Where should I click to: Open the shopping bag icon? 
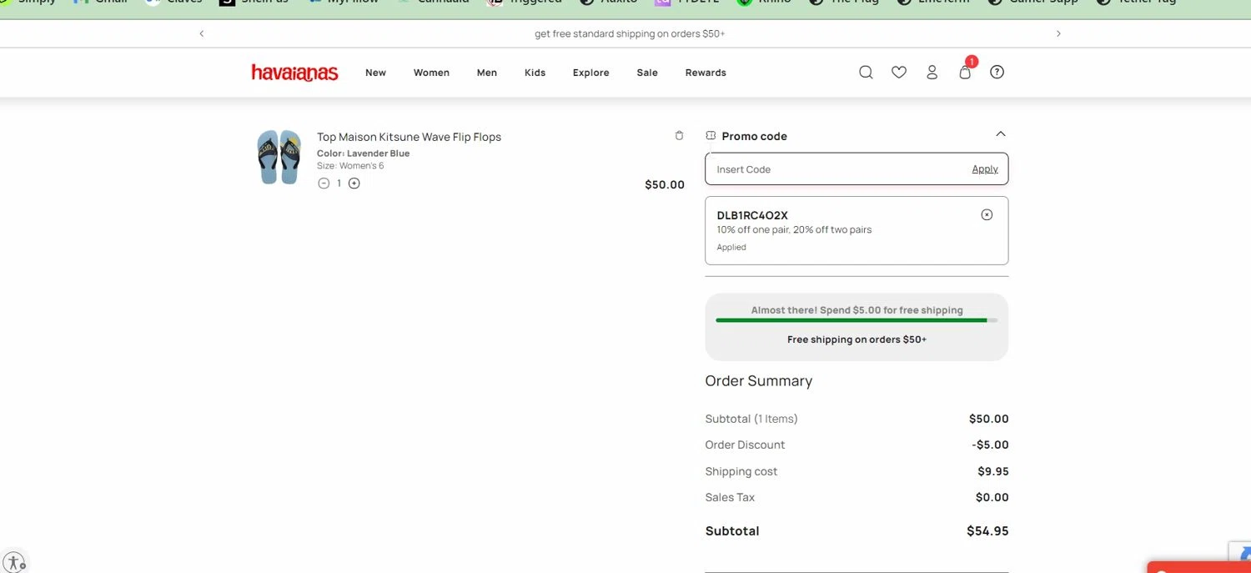965,73
